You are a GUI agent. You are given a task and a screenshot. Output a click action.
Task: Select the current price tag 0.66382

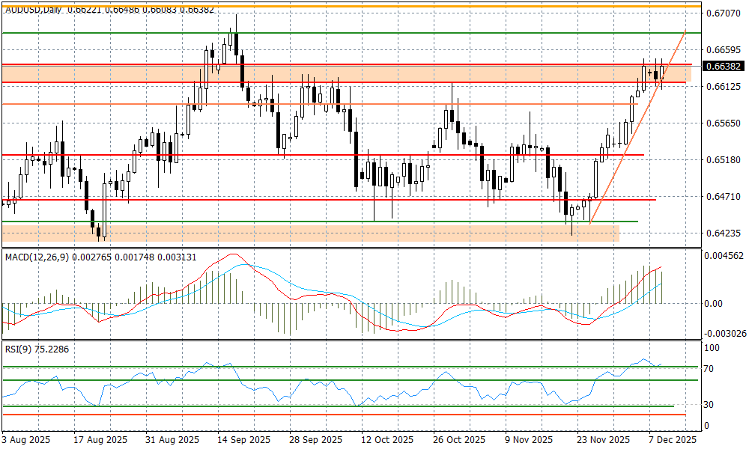click(724, 66)
